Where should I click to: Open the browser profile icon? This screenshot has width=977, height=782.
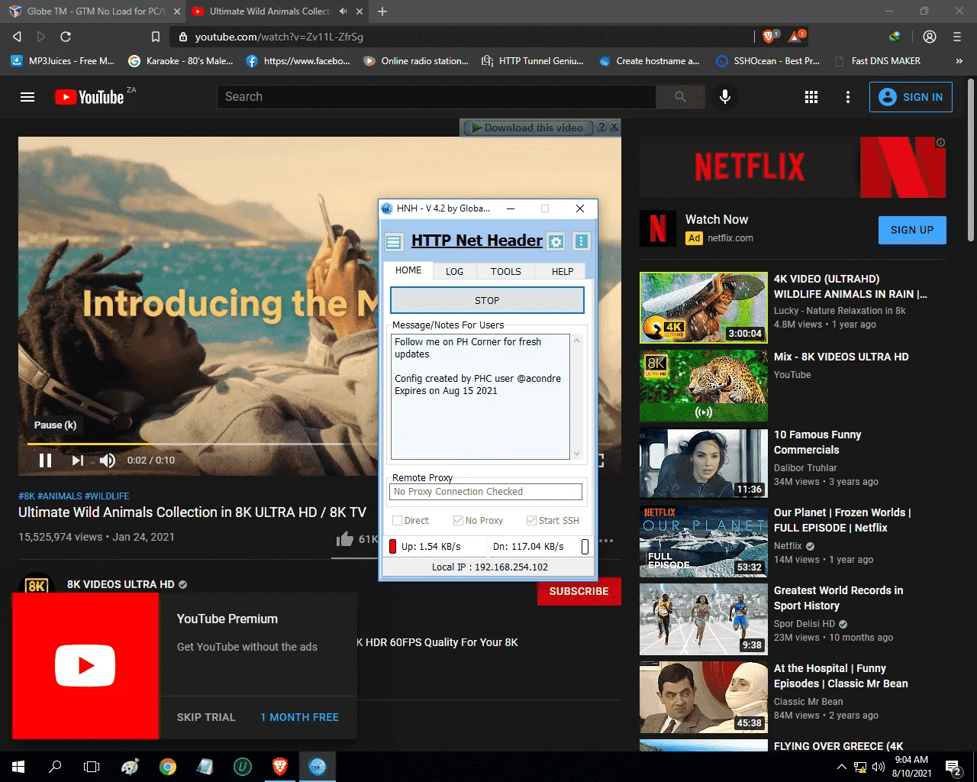click(x=930, y=37)
